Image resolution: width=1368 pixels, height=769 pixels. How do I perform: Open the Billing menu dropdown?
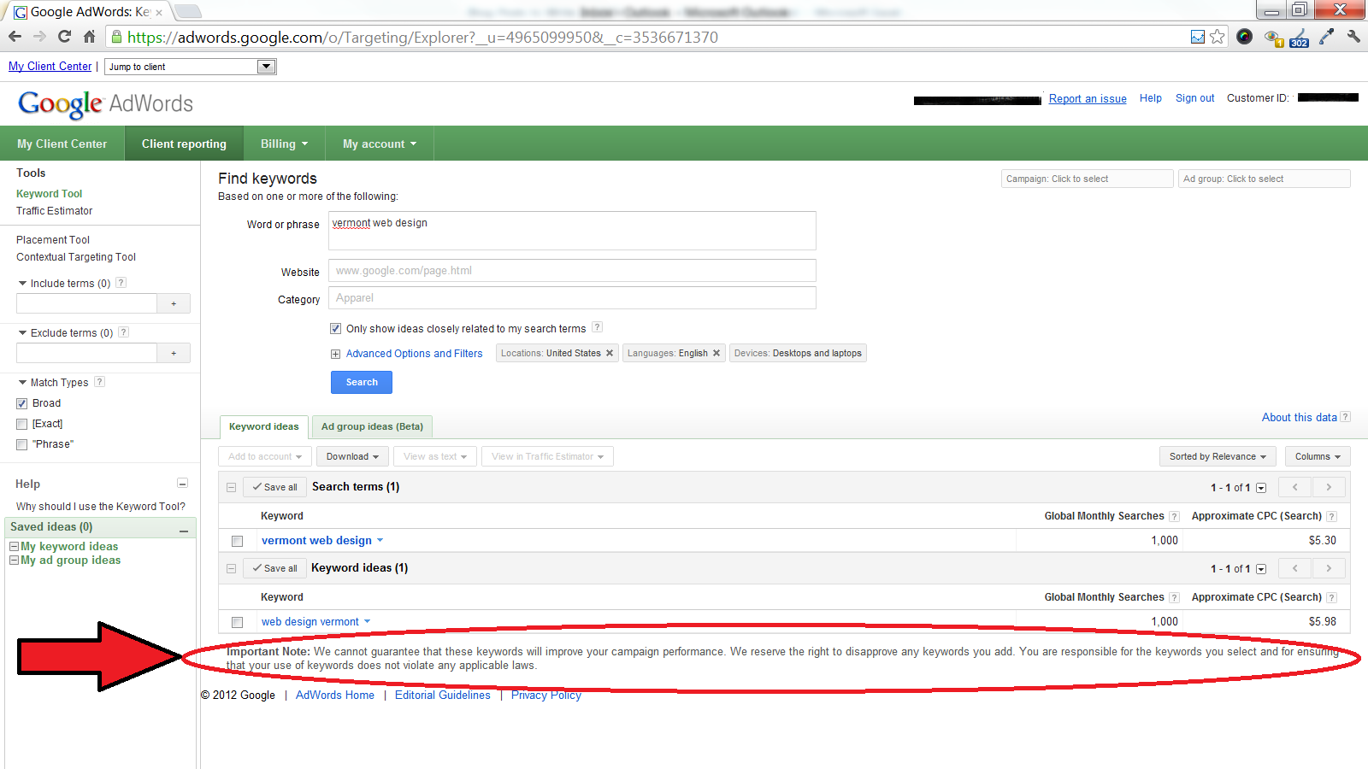pyautogui.click(x=284, y=144)
